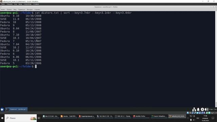The image size is (217, 122).
Task: Open VirtualBox Машина menu
Action: point(9,4)
